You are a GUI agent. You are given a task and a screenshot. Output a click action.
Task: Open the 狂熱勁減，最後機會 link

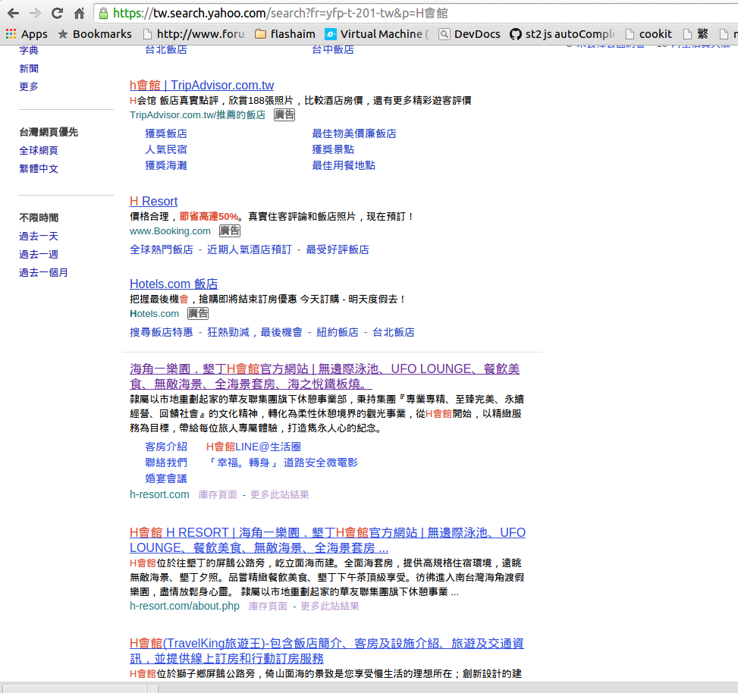tap(255, 333)
